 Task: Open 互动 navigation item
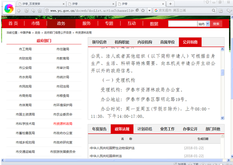coord(132,23)
